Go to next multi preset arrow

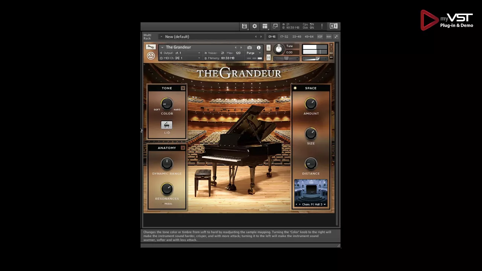click(261, 37)
